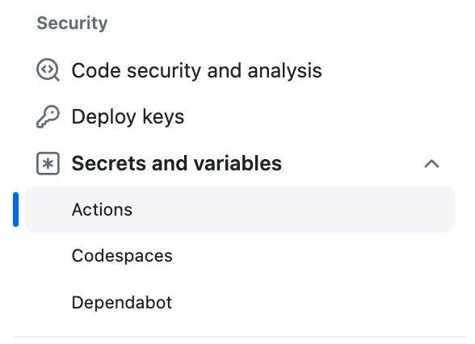Open the Deploy keys page
The height and width of the screenshot is (344, 475).
click(240, 116)
